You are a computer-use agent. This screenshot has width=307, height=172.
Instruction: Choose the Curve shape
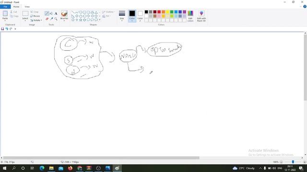coord(77,12)
